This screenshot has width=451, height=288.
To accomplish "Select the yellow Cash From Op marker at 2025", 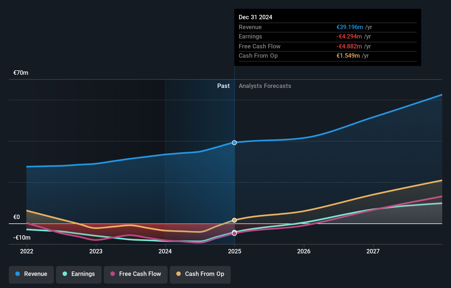I will click(x=234, y=220).
